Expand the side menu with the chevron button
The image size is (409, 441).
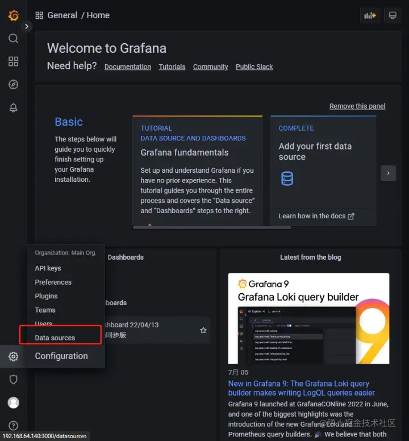pyautogui.click(x=27, y=27)
